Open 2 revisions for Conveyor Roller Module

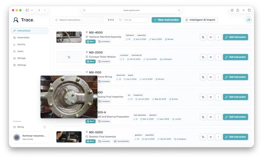[x=104, y=61]
